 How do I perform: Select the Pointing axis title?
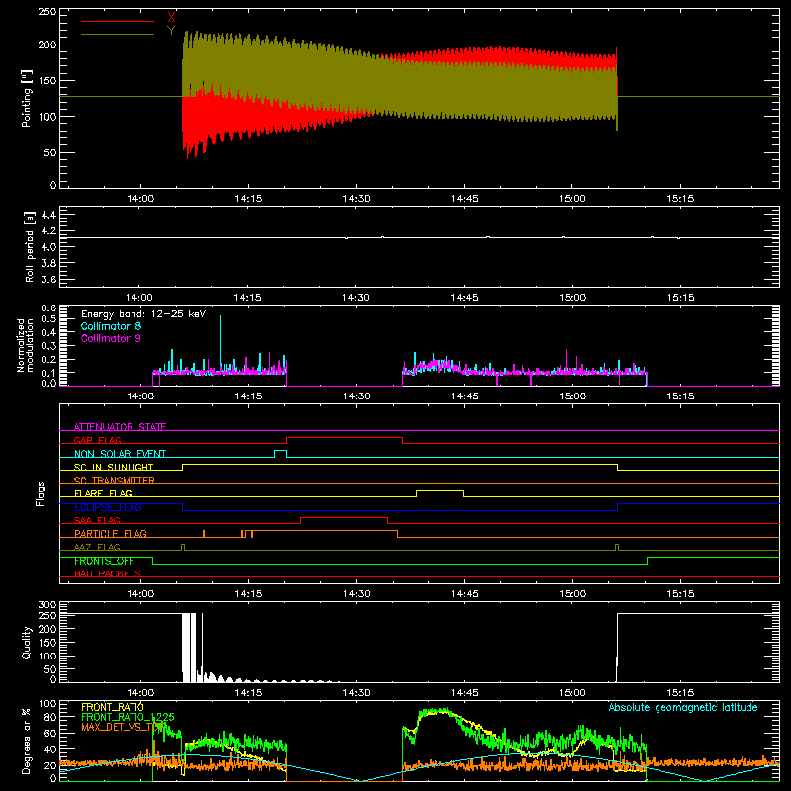(x=27, y=98)
